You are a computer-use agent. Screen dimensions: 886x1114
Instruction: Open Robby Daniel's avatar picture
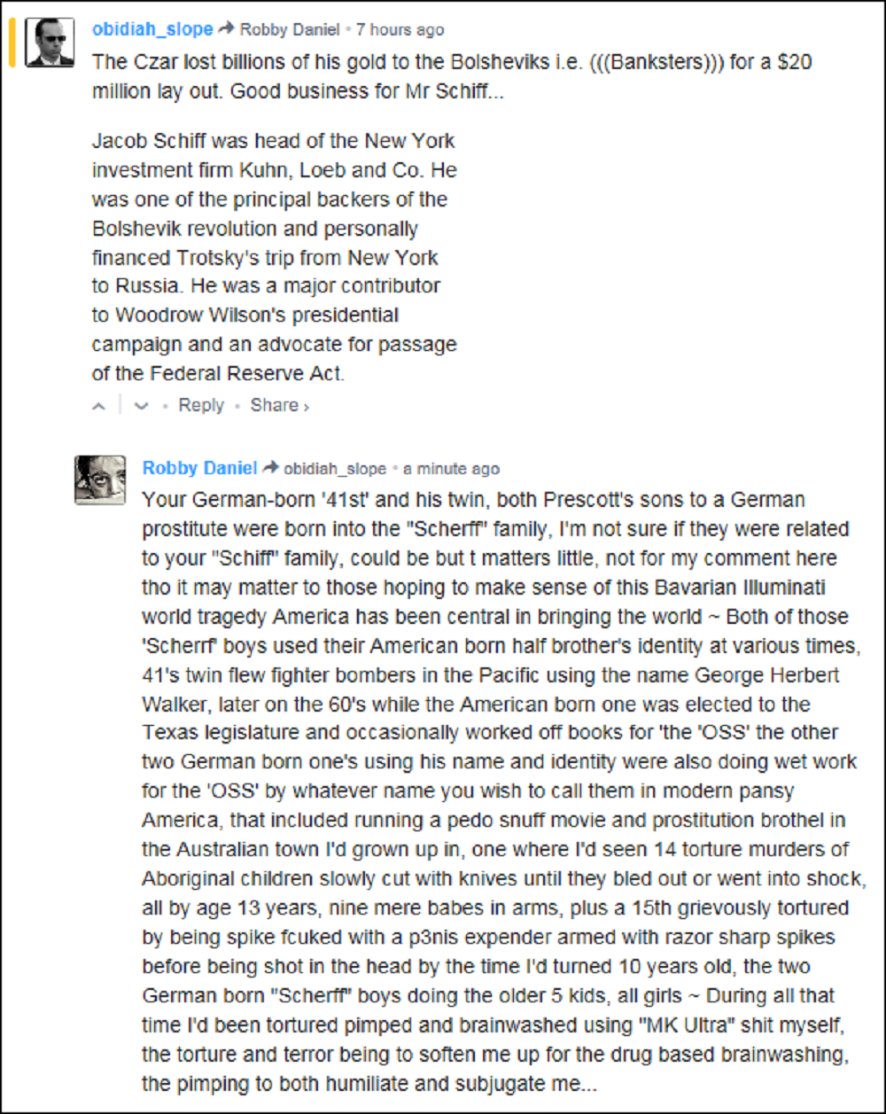click(x=99, y=479)
